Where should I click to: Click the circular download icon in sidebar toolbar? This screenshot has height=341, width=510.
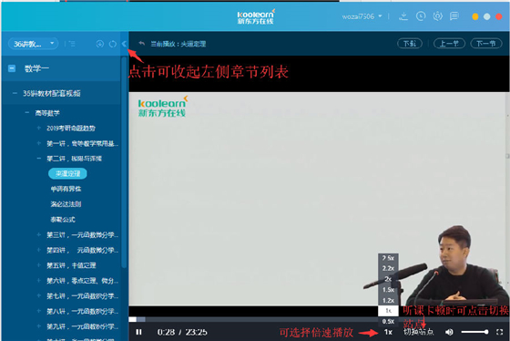click(100, 44)
